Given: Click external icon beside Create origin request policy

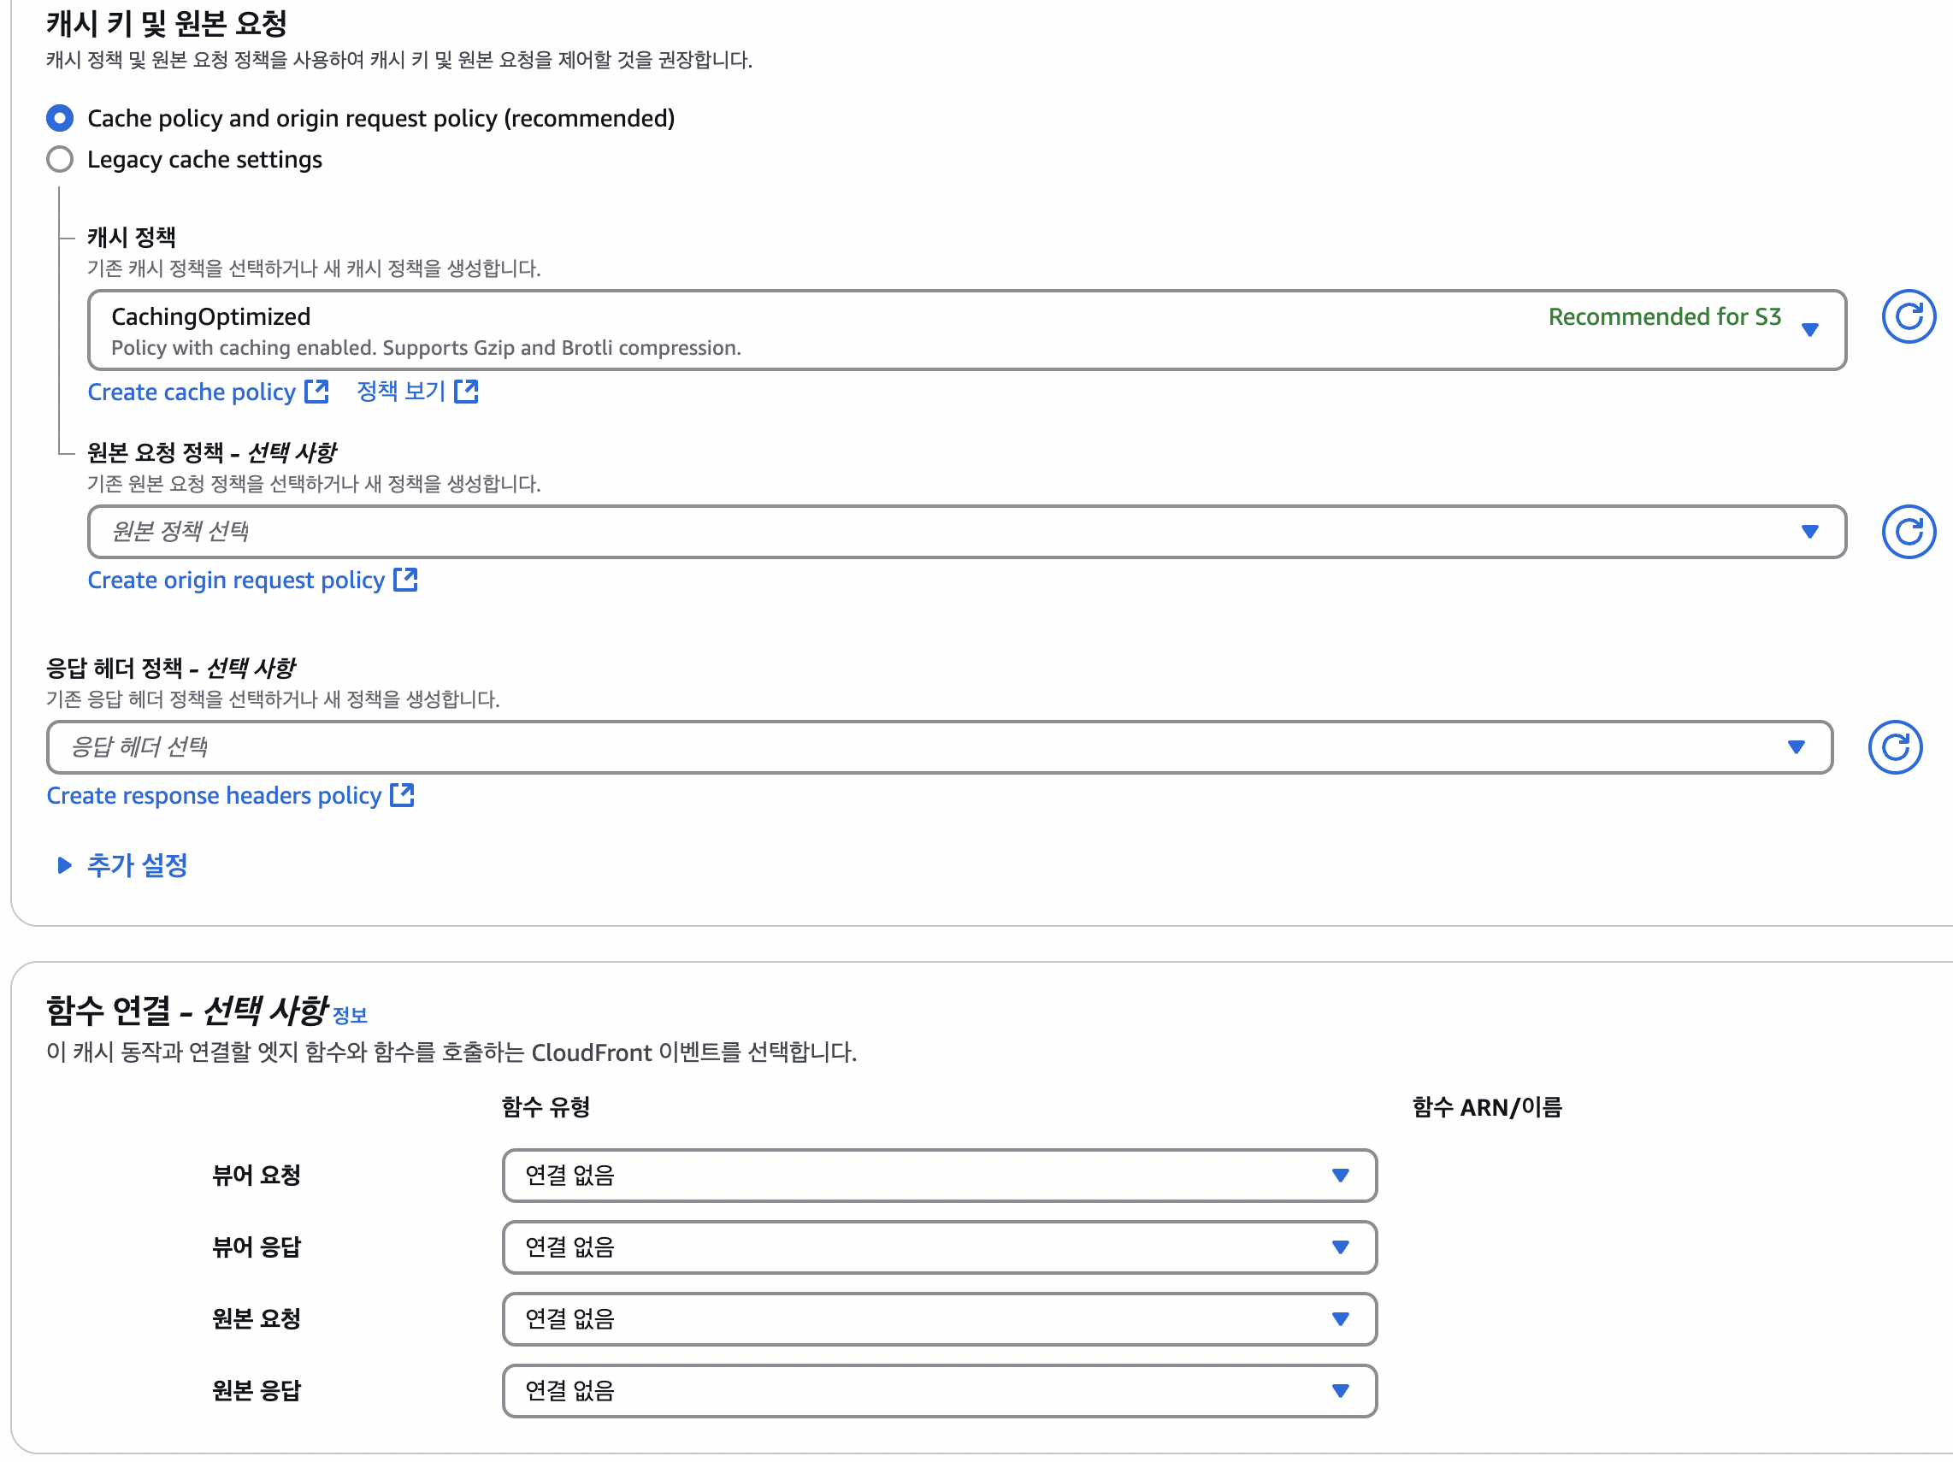Looking at the screenshot, I should click(405, 579).
